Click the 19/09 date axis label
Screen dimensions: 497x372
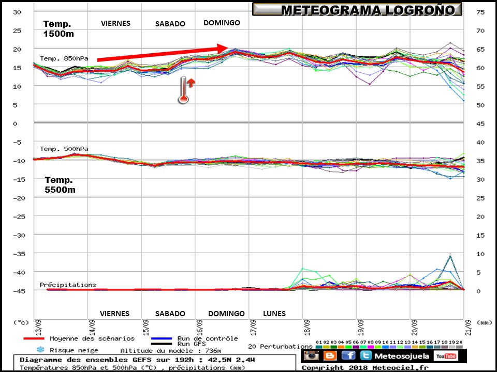[361, 328]
